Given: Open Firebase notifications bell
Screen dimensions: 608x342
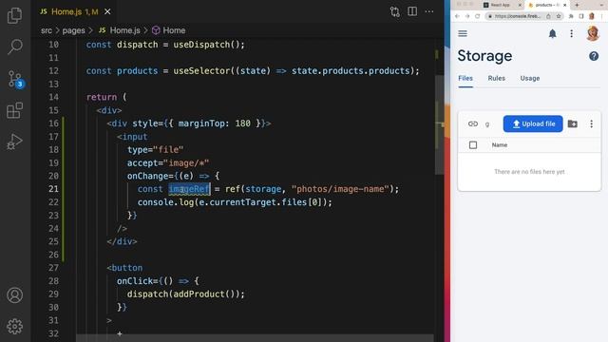Looking at the screenshot, I should click(552, 34).
